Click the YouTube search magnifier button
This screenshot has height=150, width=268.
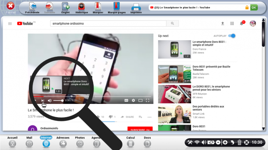[172, 23]
